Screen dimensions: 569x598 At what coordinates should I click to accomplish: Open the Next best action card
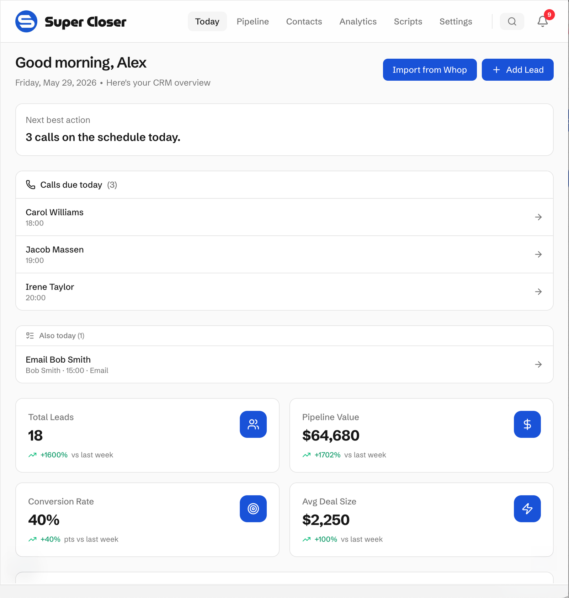(x=284, y=129)
